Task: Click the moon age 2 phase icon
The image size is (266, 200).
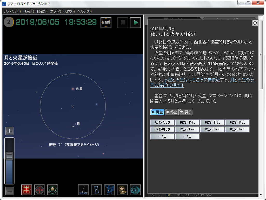Action: (9, 22)
